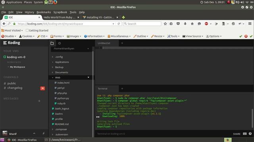Click the plus to start new message
The image size is (254, 142).
click(39, 101)
